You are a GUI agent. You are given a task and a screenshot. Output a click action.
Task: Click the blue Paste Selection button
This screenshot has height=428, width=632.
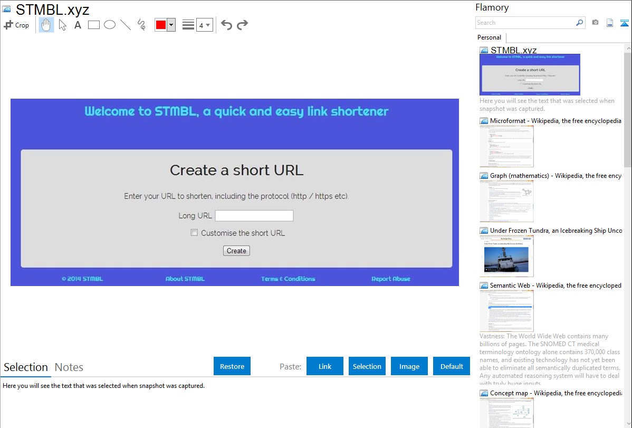(367, 366)
